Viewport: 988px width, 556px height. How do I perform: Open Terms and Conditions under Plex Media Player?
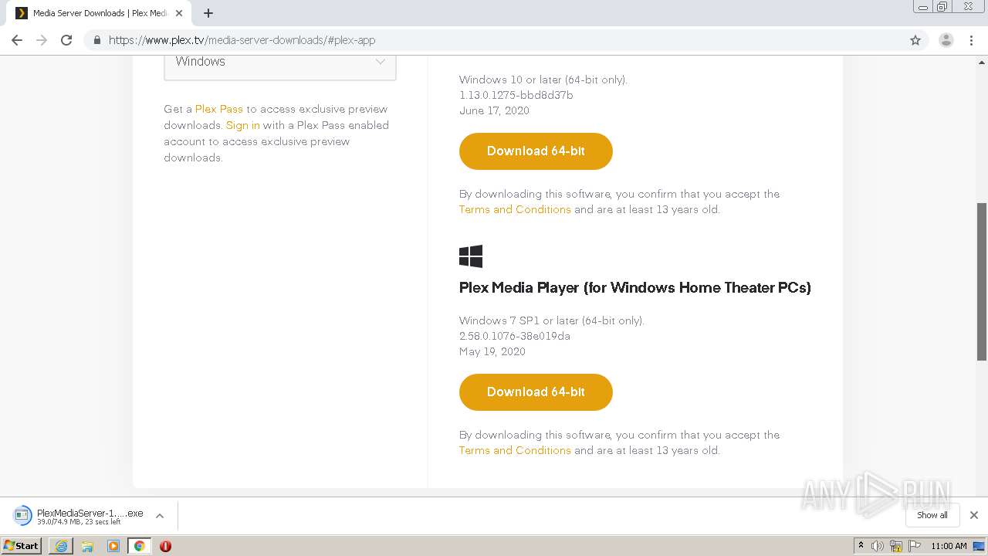[515, 450]
